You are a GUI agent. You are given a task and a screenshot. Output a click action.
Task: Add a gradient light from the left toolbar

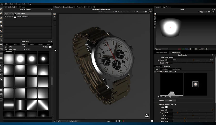point(1,26)
